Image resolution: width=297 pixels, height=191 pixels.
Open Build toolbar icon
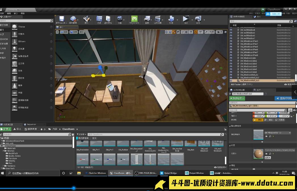pos(171,19)
